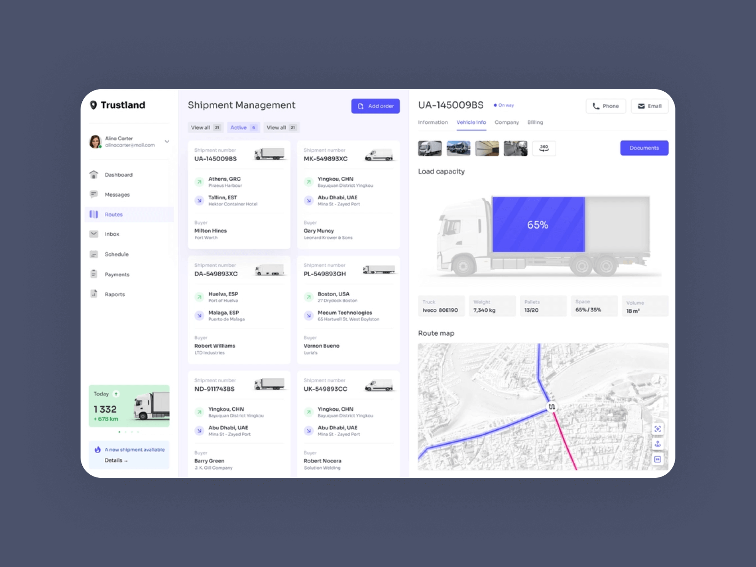Click buyer name Milton Hines
This screenshot has height=567, width=756.
pyautogui.click(x=211, y=231)
